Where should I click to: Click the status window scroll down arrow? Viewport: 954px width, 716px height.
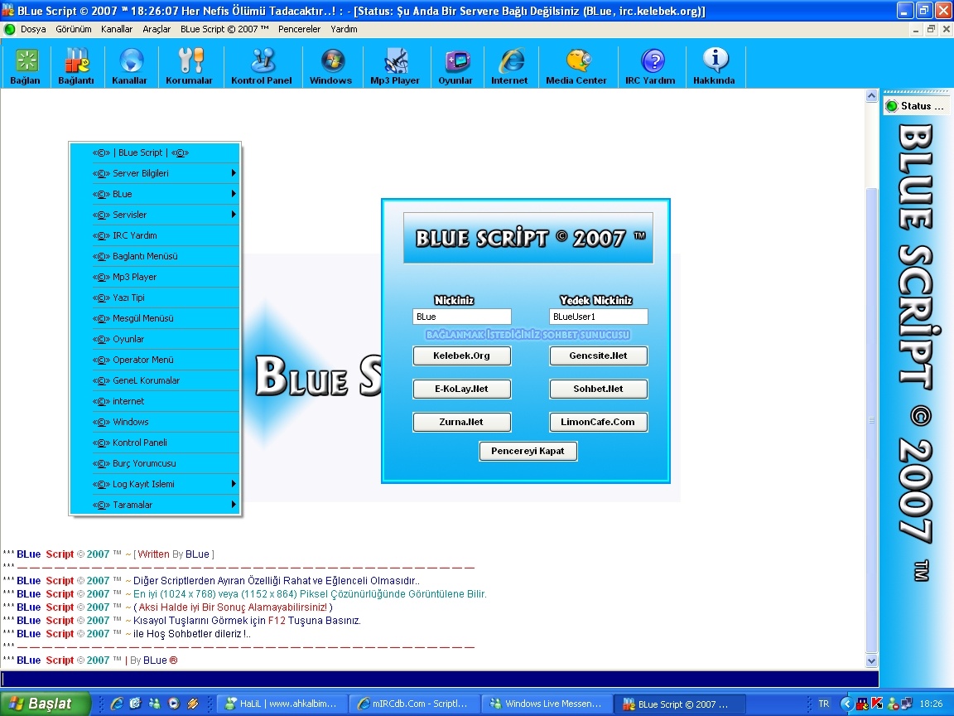(x=871, y=660)
